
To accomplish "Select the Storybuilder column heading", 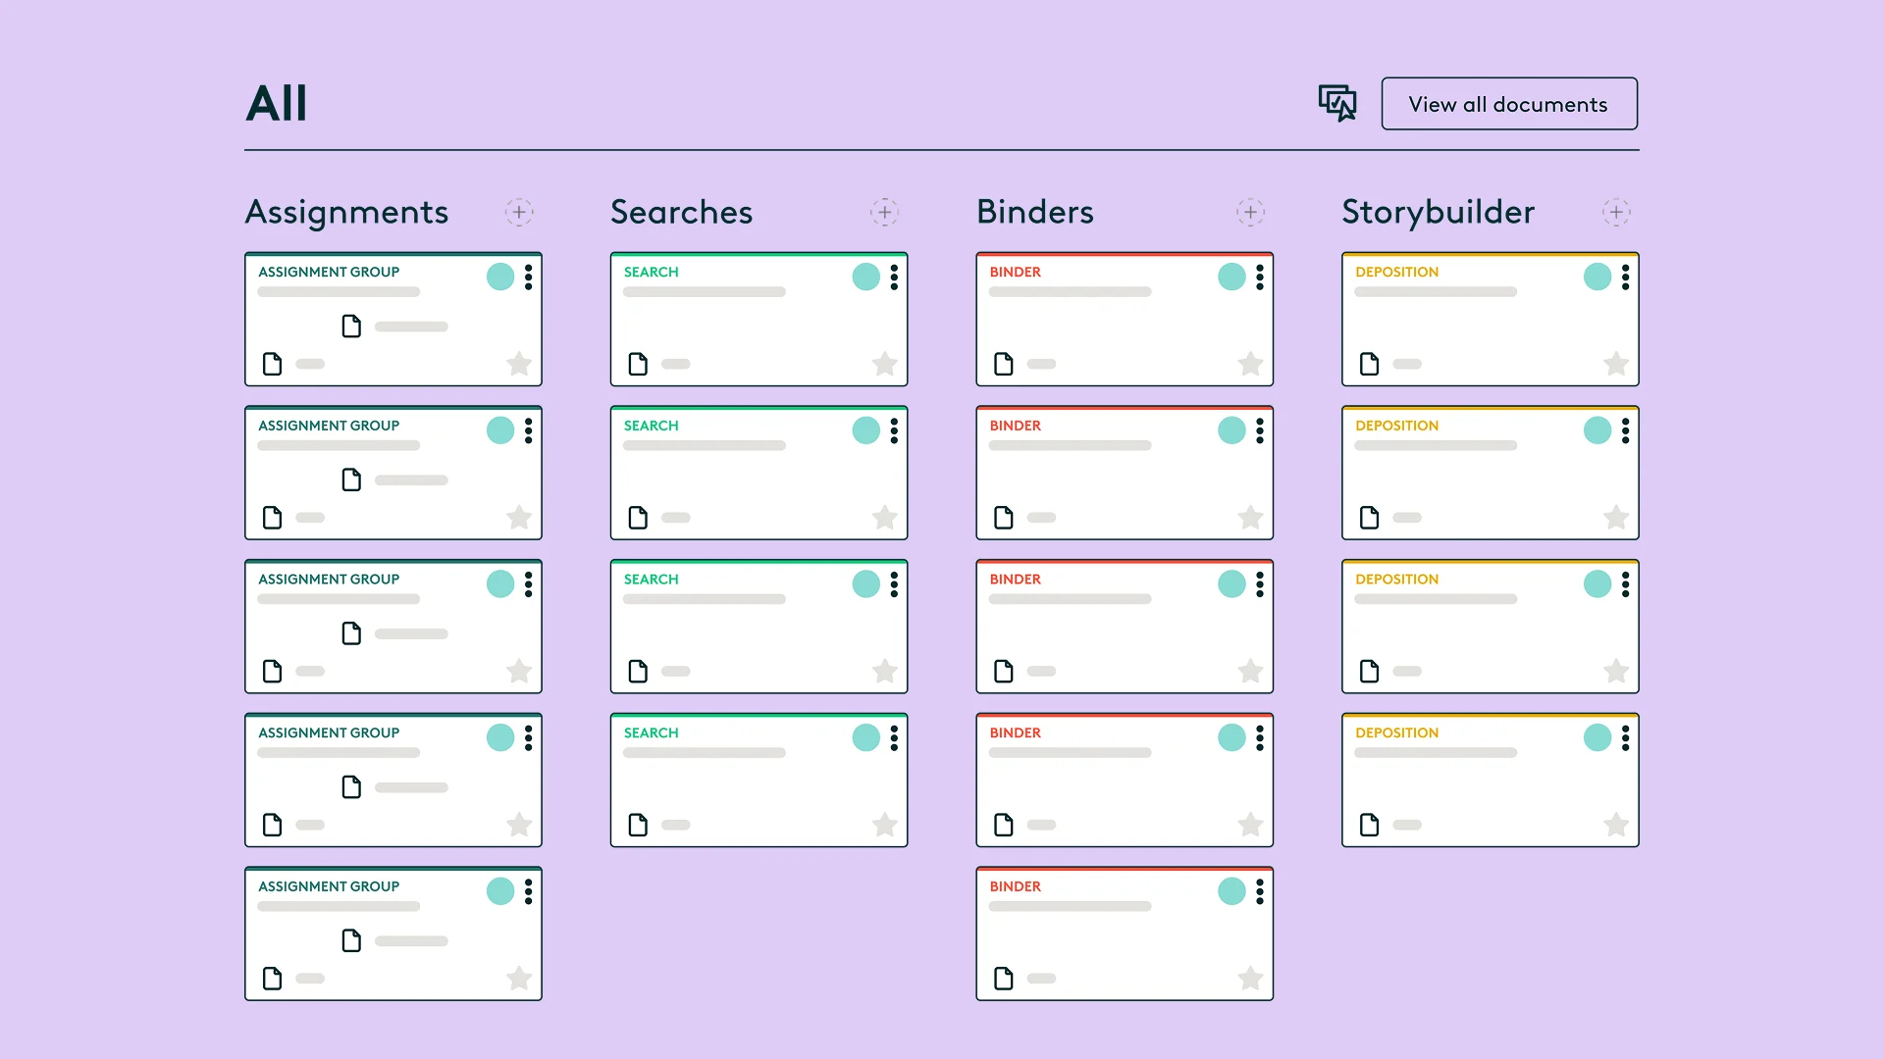I will [1438, 212].
